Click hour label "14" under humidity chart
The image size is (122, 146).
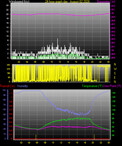(x=69, y=143)
